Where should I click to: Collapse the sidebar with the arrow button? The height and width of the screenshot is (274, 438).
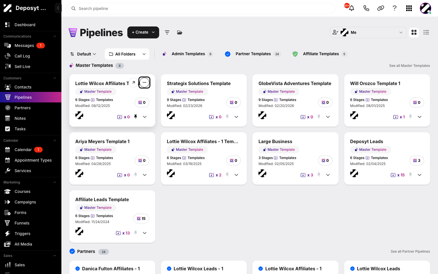(58, 8)
